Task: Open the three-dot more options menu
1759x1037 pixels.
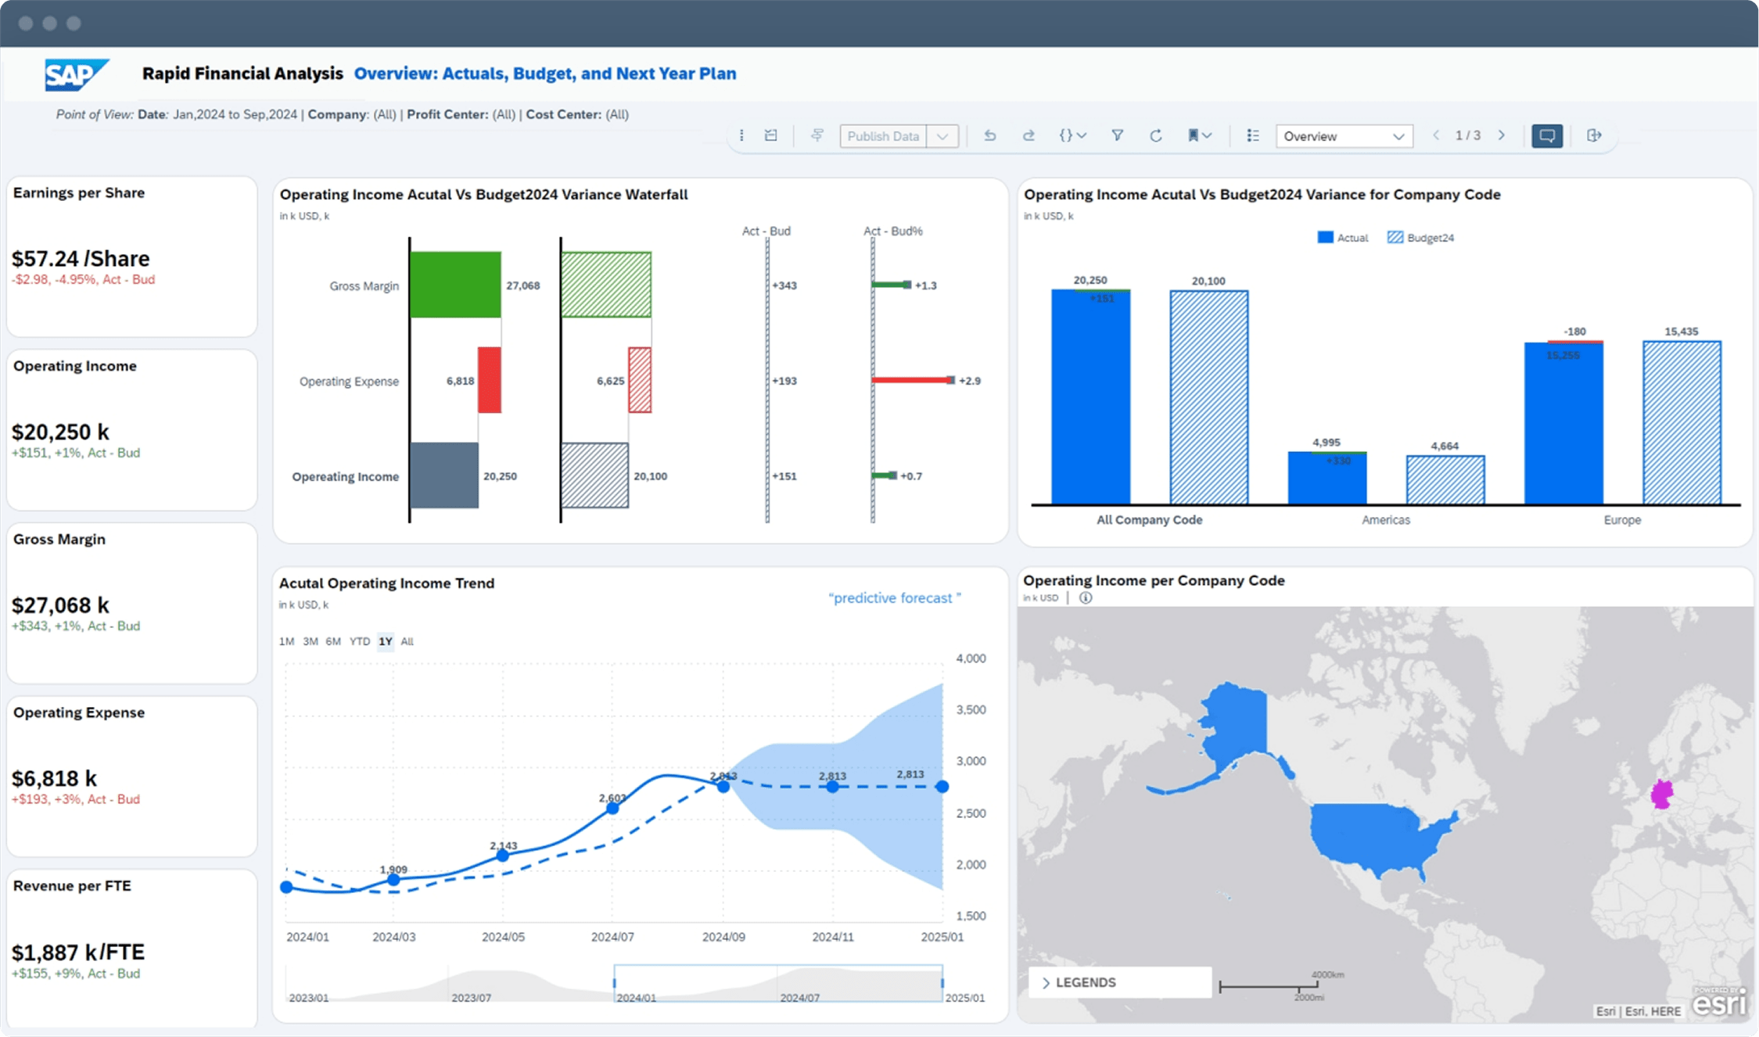Action: (x=741, y=135)
